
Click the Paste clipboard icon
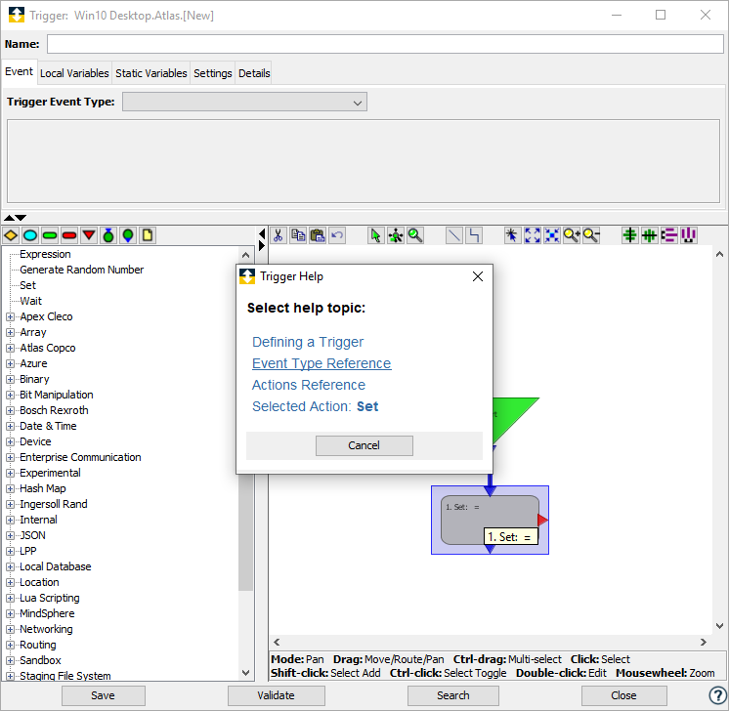(318, 235)
